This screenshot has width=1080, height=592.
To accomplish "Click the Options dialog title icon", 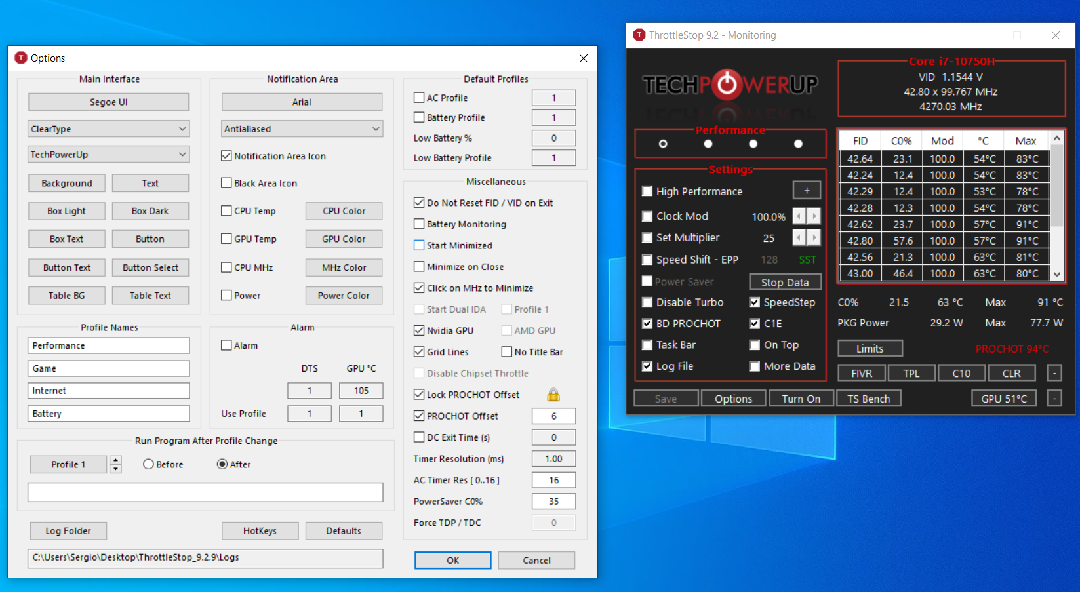I will [x=21, y=58].
